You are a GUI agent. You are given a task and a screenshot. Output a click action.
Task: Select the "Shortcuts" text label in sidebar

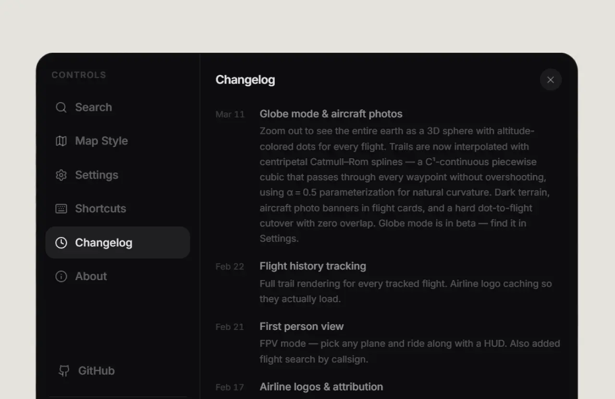pos(100,209)
